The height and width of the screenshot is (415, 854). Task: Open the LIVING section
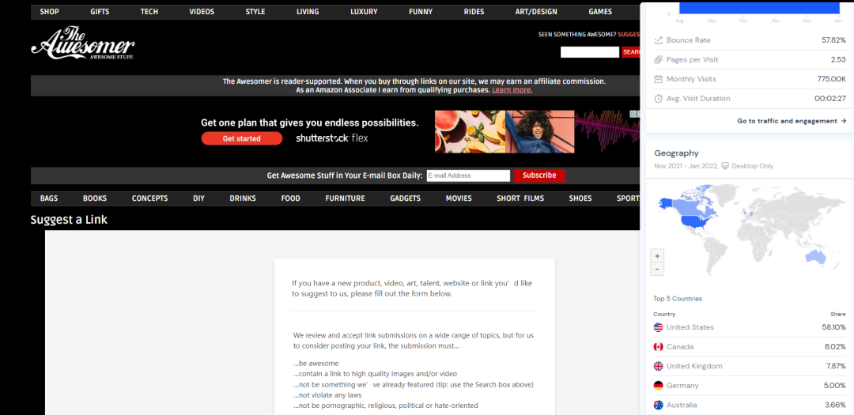click(308, 11)
